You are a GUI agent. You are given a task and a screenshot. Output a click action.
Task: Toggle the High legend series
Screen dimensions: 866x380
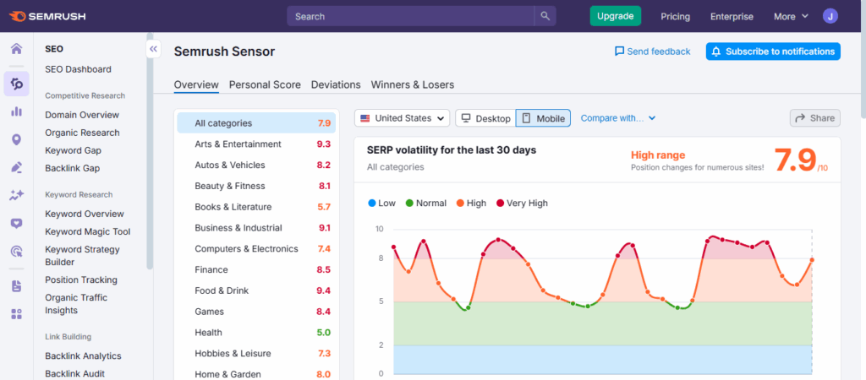471,203
